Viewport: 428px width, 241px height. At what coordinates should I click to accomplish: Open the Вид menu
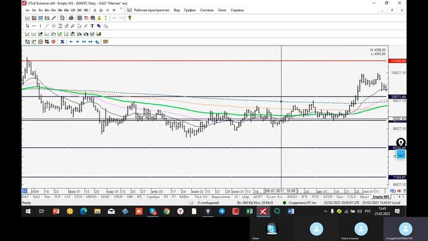177,10
